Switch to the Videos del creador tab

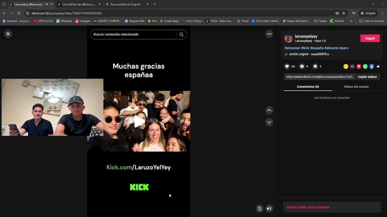pos(356,87)
